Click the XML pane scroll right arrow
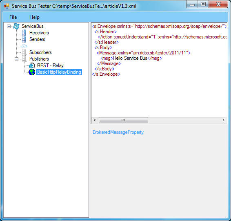 tap(224, 120)
